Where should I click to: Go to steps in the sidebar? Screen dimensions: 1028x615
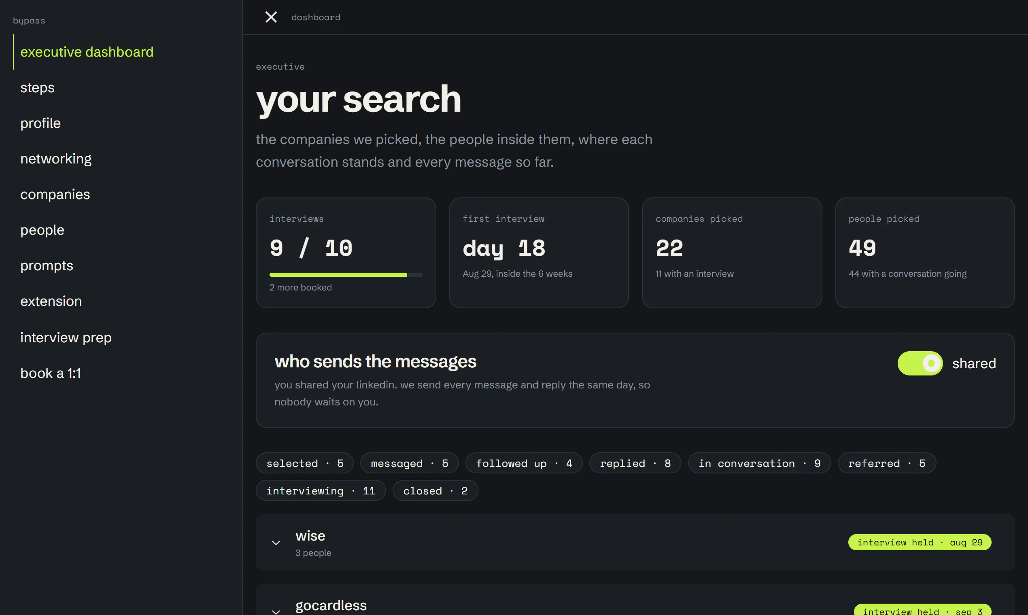[37, 87]
